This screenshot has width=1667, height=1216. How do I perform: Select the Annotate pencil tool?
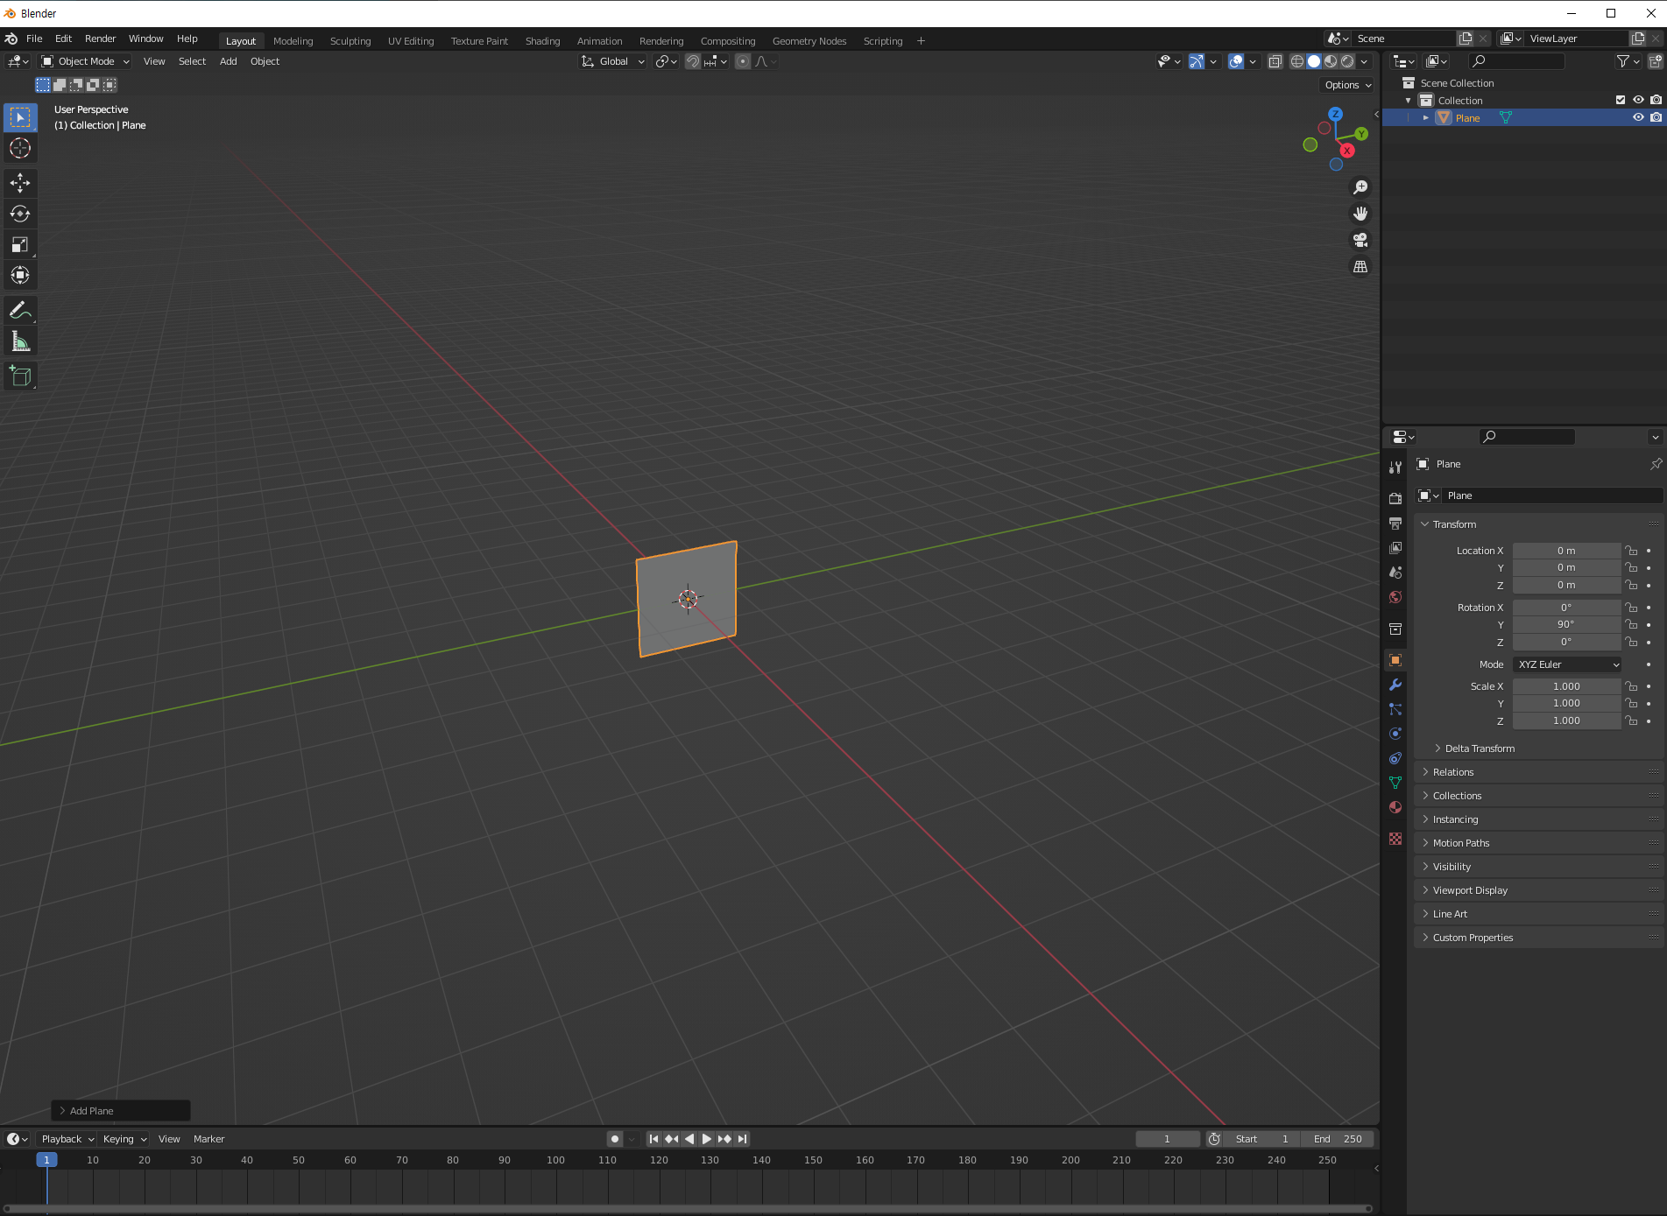click(x=20, y=310)
